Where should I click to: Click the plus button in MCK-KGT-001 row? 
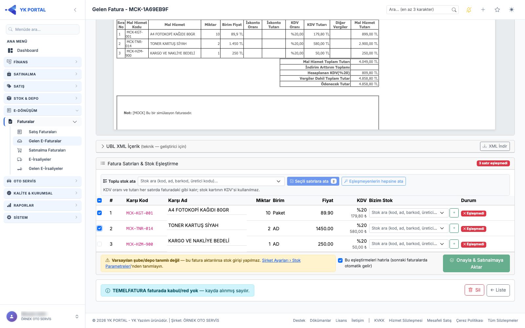click(x=454, y=213)
